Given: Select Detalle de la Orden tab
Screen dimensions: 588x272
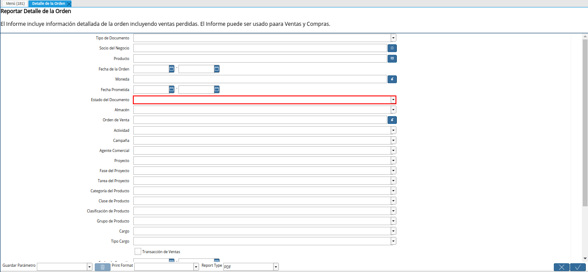Looking at the screenshot, I should (48, 4).
